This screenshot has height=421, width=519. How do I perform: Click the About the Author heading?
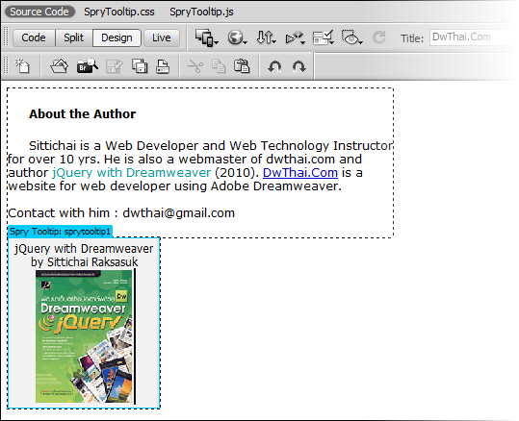coord(83,114)
